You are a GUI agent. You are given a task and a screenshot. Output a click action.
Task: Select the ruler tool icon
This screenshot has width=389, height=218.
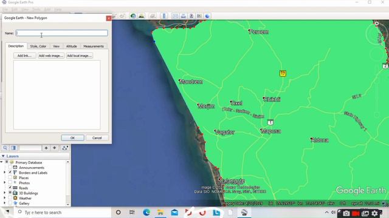tap(164, 16)
